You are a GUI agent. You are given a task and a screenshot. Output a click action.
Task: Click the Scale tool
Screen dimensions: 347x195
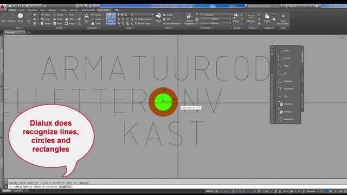tap(57, 23)
